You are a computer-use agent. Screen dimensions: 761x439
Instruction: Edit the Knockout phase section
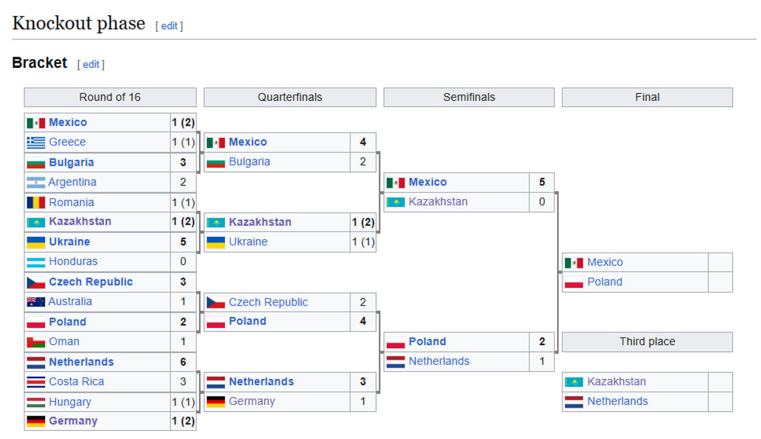169,26
